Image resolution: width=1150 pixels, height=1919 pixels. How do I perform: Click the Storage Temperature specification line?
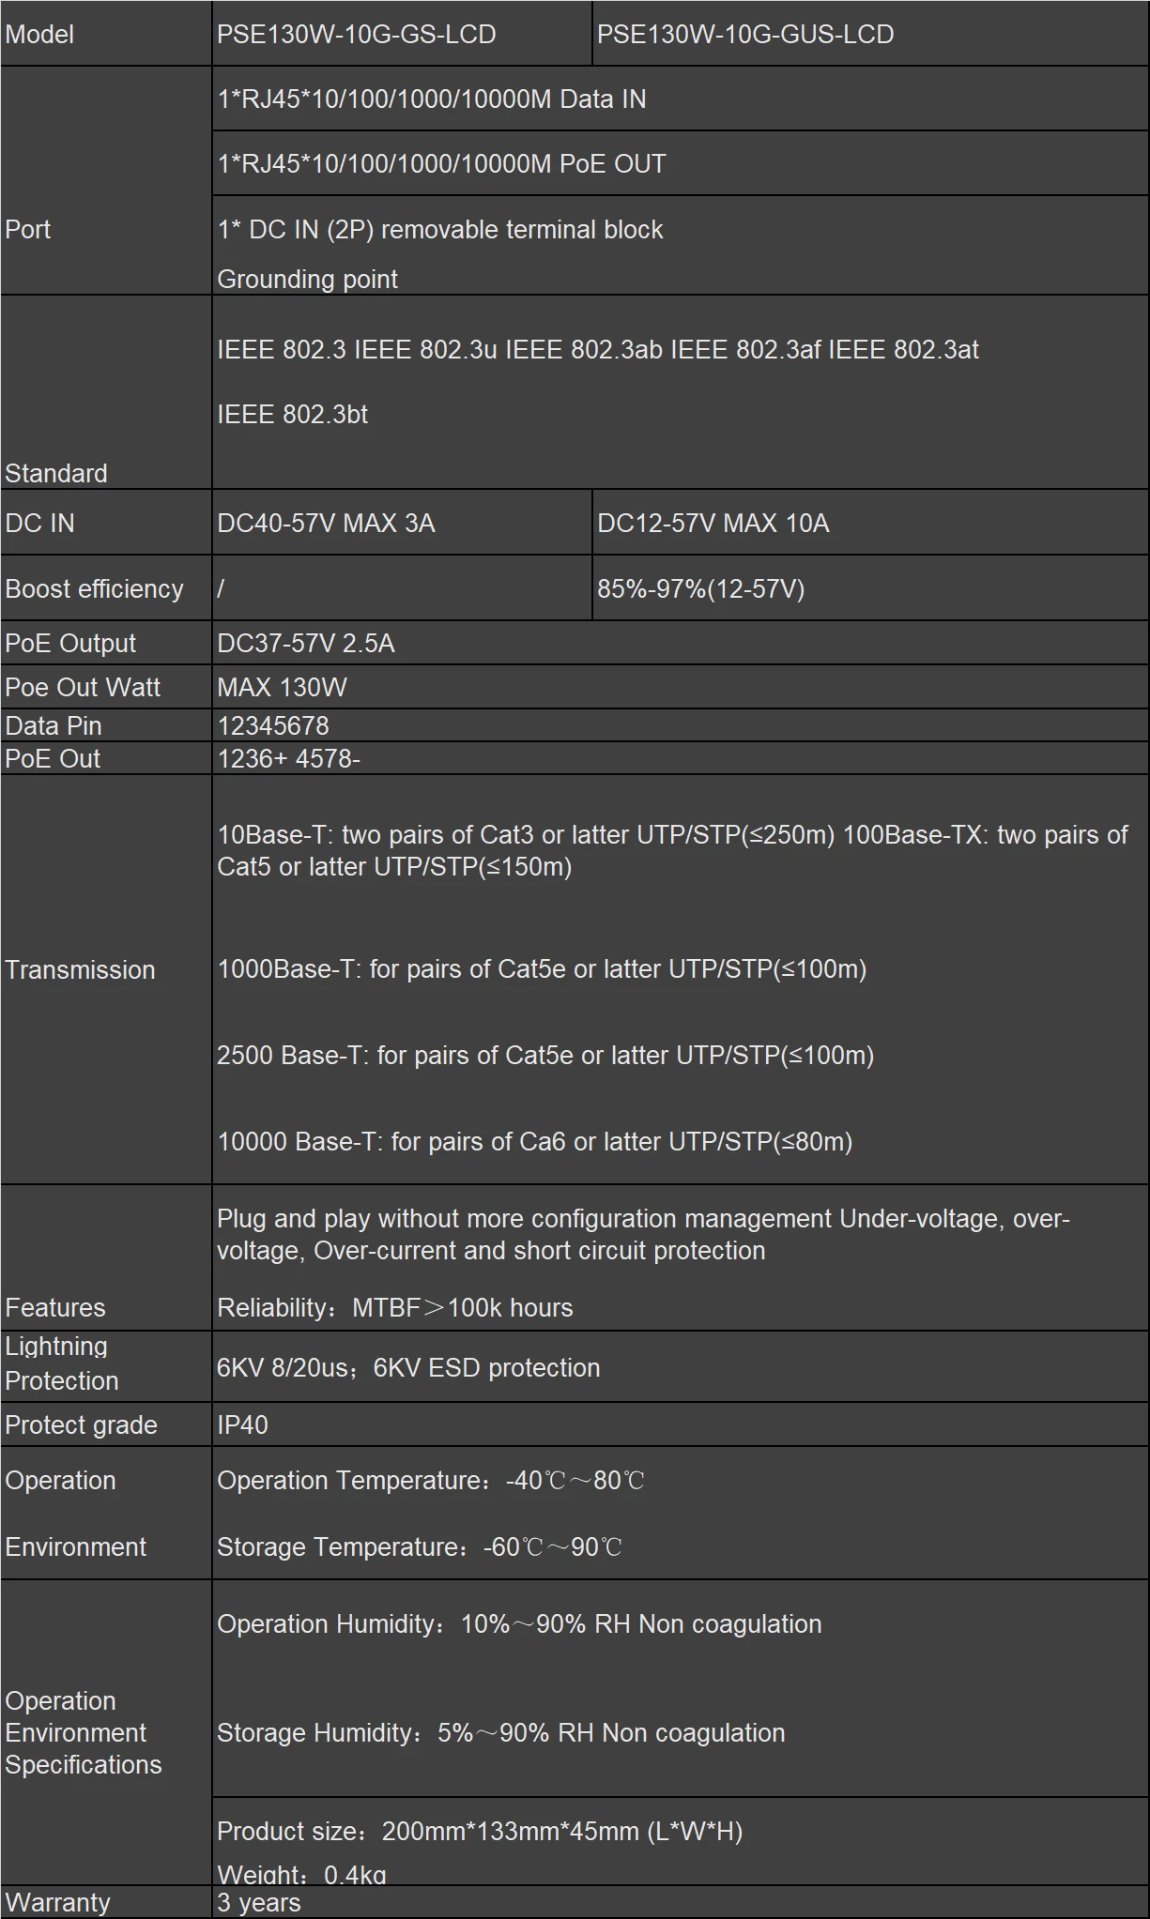tap(419, 1547)
